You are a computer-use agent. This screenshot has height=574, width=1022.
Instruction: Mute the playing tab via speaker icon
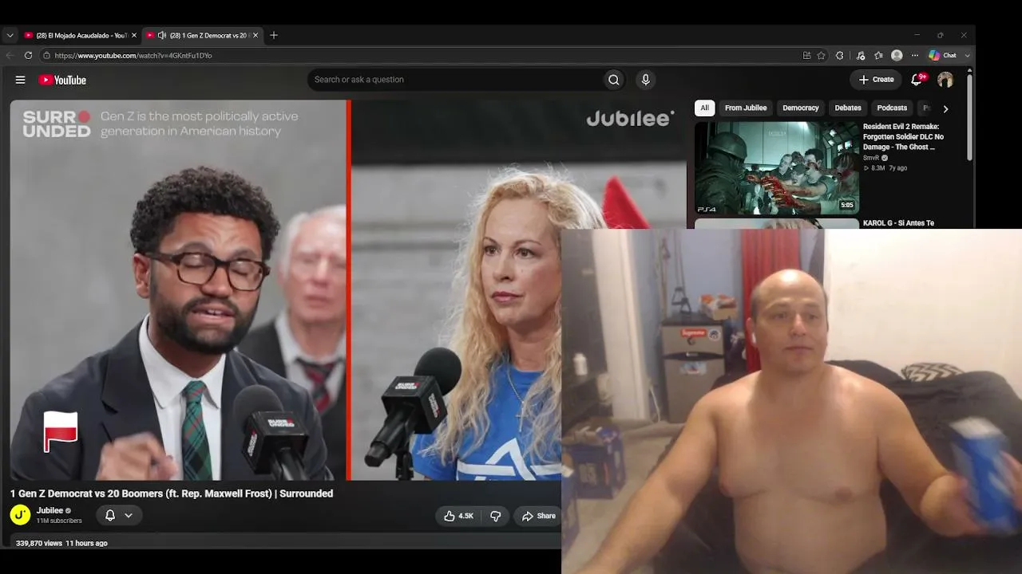(x=162, y=35)
